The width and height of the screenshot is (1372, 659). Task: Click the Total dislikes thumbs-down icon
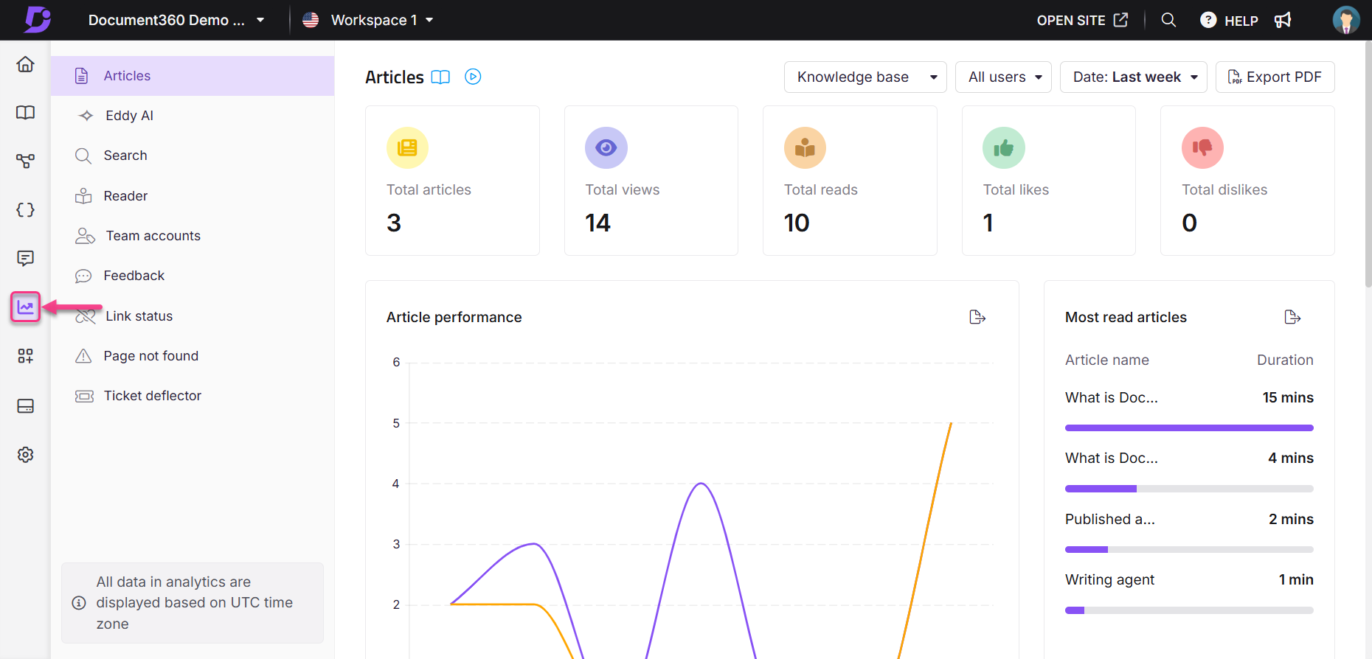pos(1202,148)
